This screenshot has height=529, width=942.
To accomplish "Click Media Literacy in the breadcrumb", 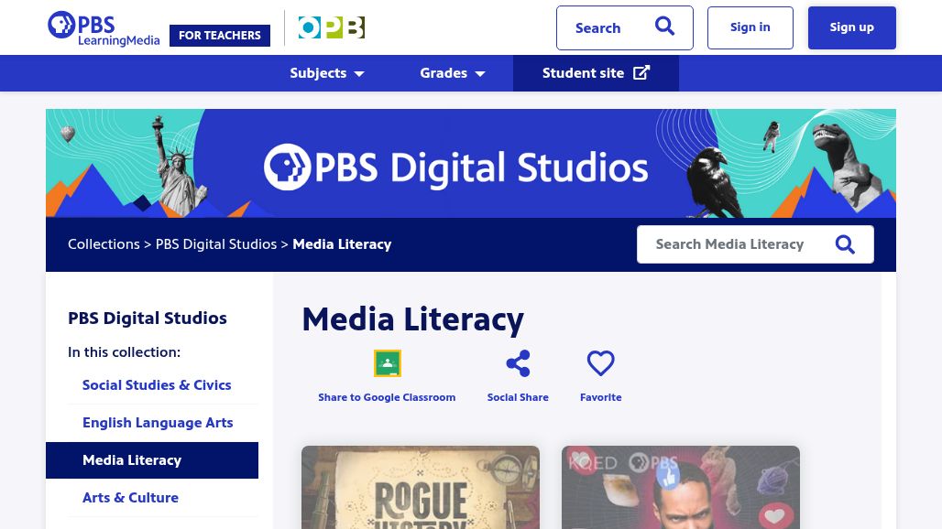I will [x=342, y=244].
